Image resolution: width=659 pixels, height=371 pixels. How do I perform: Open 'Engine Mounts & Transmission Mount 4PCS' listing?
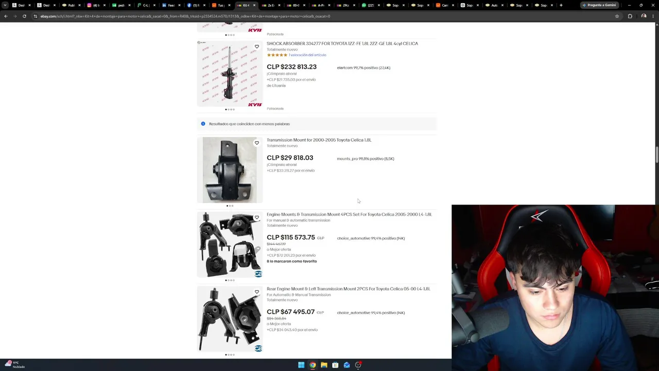point(349,214)
